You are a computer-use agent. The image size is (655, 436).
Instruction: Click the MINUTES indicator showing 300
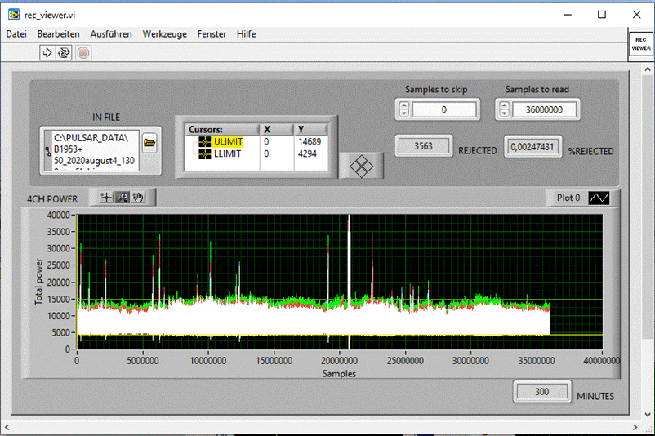click(541, 392)
